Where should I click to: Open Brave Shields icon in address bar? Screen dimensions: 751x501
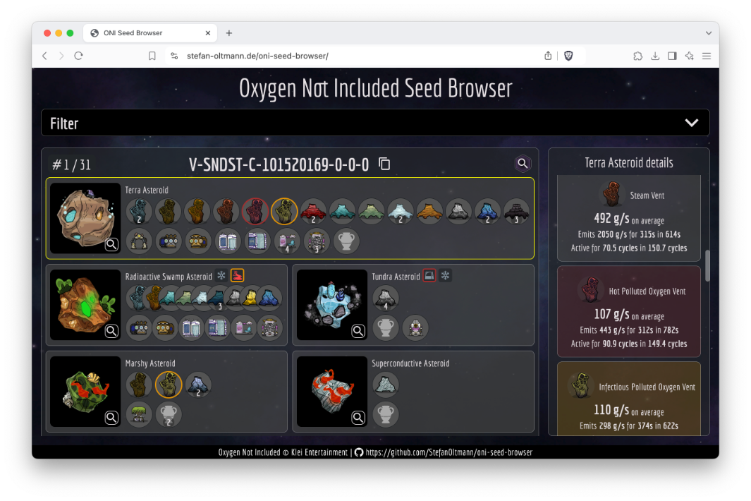[x=568, y=56]
